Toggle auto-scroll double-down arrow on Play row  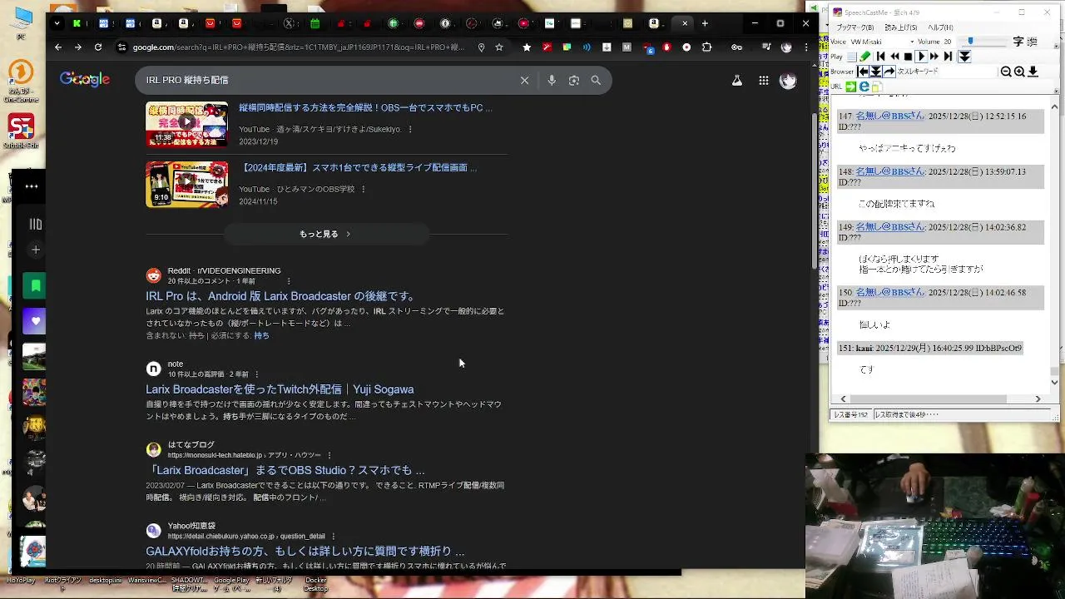coord(964,57)
